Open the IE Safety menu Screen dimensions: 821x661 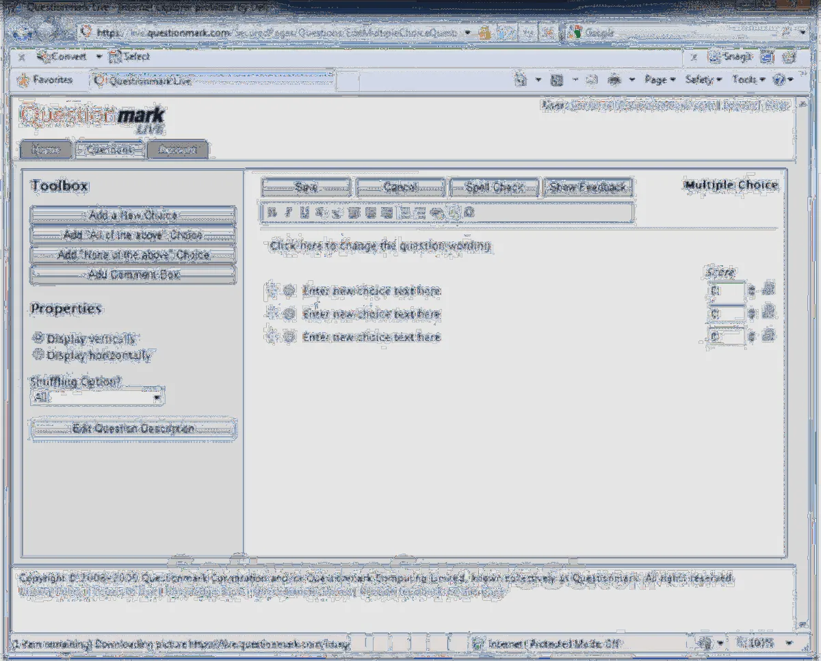click(703, 80)
